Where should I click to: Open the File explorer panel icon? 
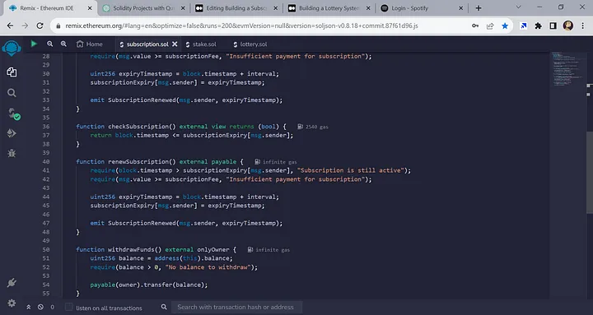point(12,72)
